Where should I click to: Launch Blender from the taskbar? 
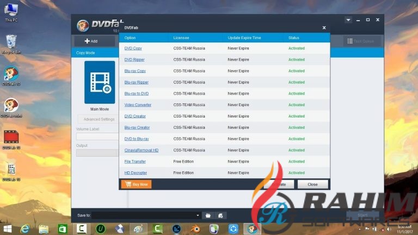tap(195, 229)
